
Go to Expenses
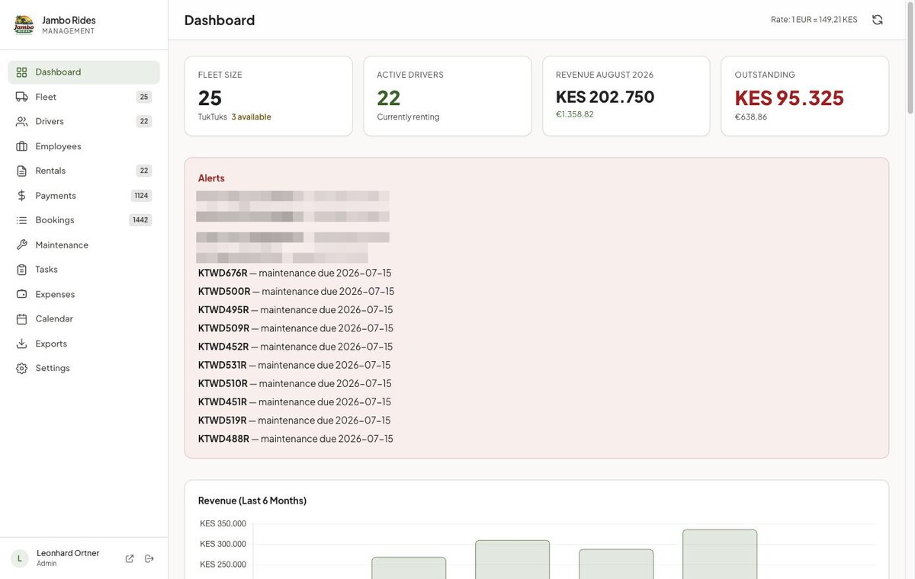[x=84, y=294]
